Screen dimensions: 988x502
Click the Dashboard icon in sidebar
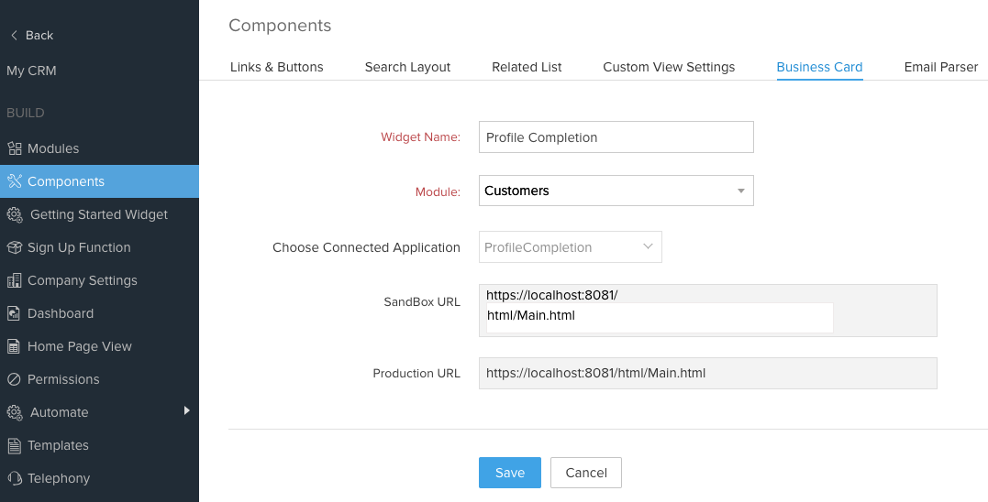14,313
